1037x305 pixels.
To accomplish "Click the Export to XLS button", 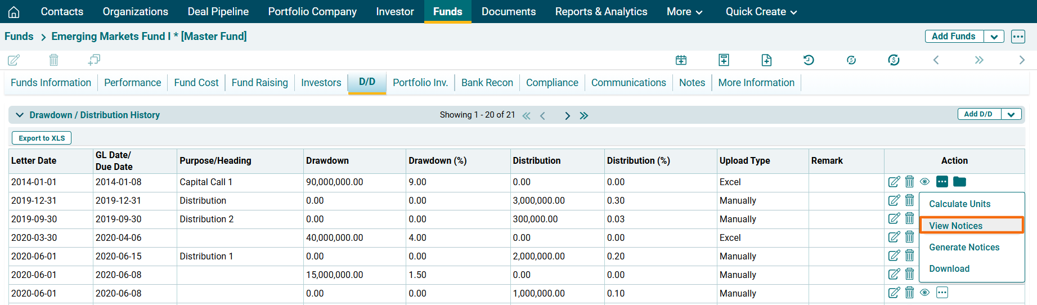I will pos(42,138).
